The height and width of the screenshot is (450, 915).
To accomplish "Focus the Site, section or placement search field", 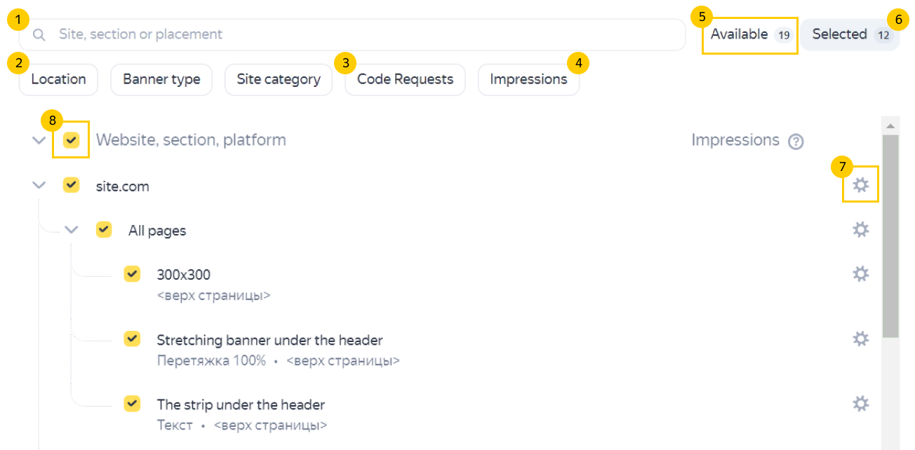I will [351, 34].
